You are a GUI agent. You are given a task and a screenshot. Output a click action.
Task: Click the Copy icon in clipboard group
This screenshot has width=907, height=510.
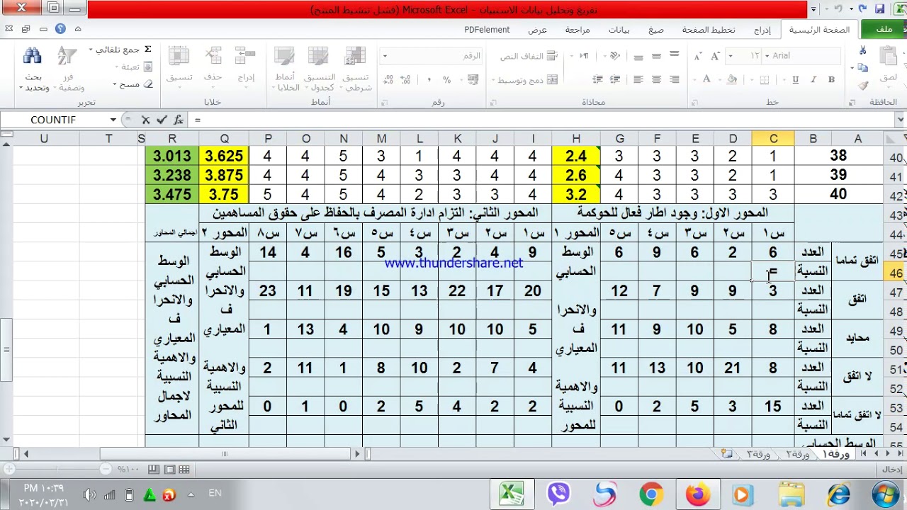(x=862, y=68)
